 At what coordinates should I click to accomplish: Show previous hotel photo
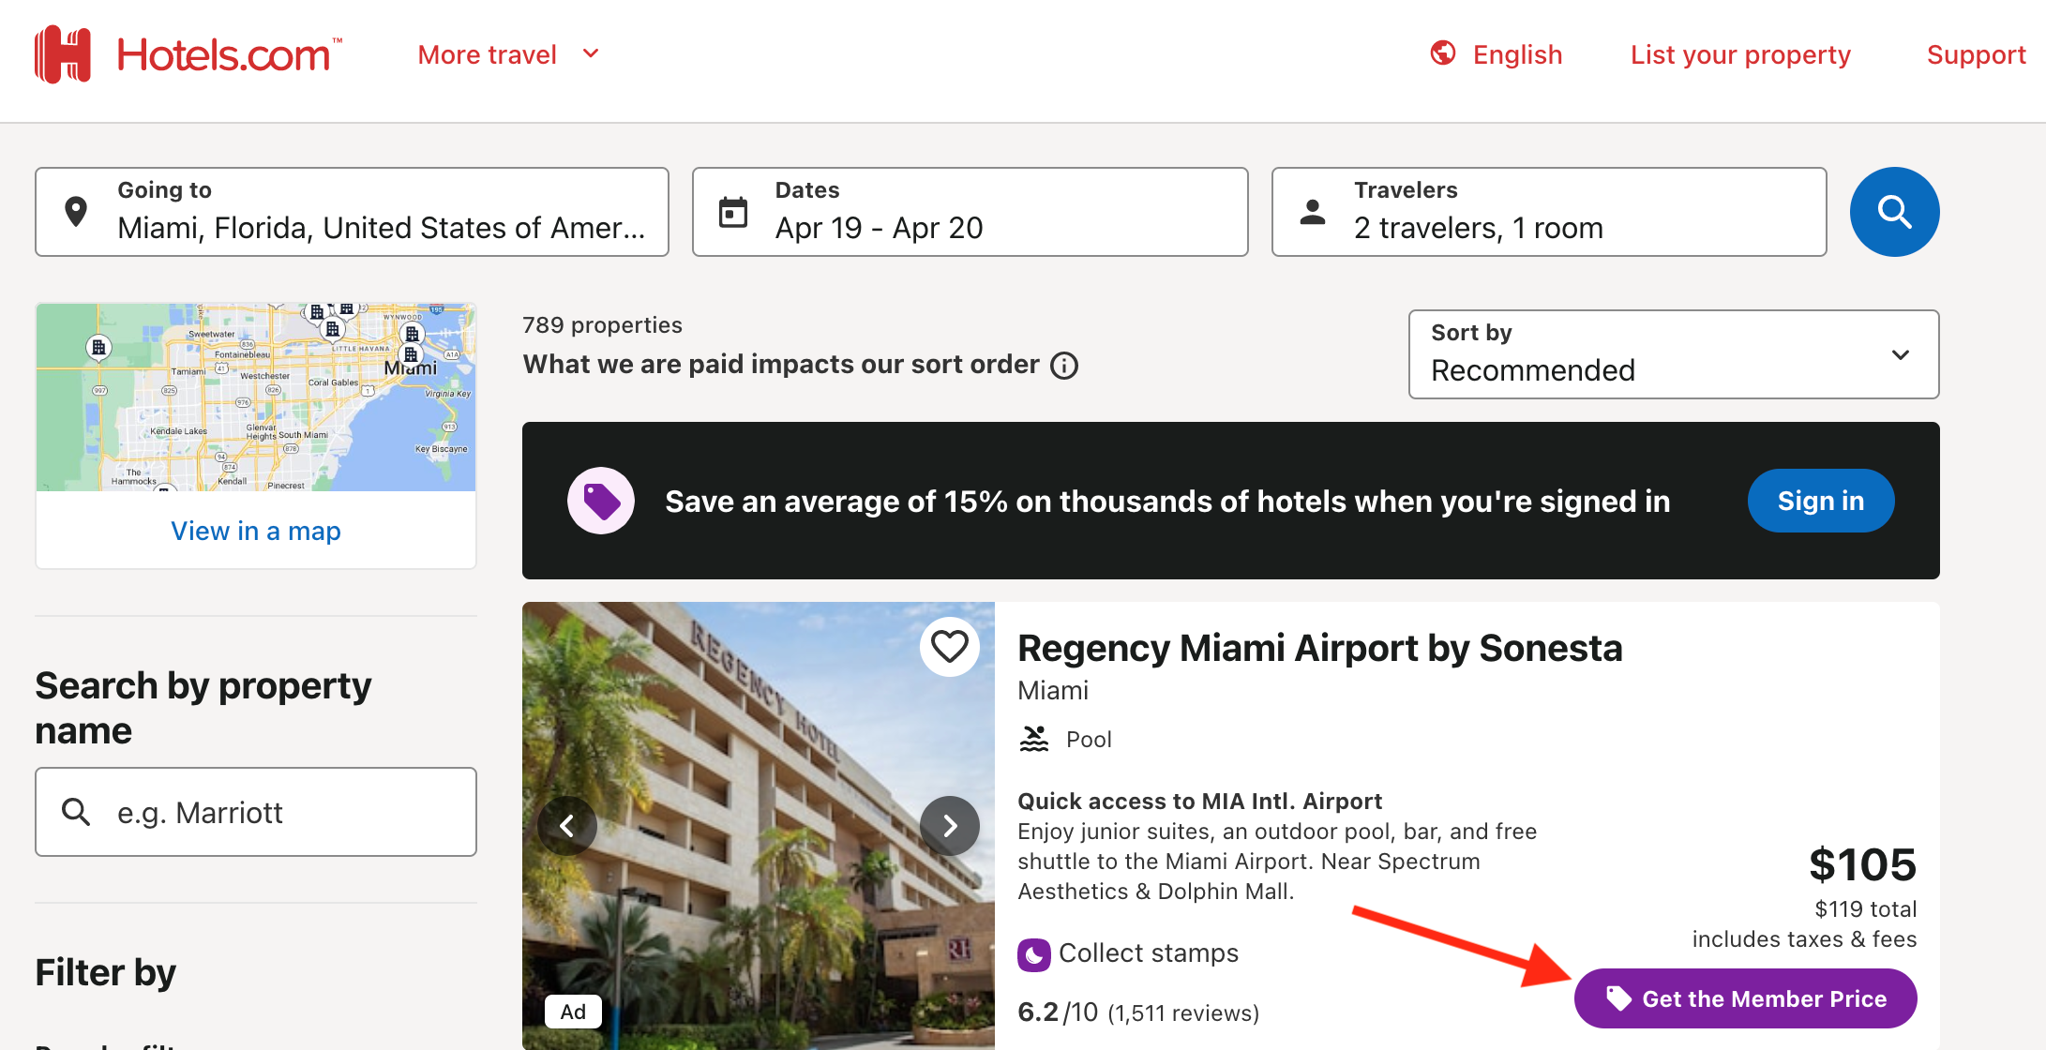[x=567, y=826]
